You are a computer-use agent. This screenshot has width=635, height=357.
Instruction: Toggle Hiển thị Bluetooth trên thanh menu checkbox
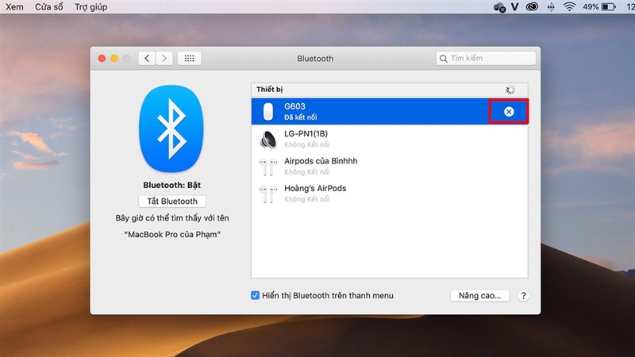pos(255,295)
